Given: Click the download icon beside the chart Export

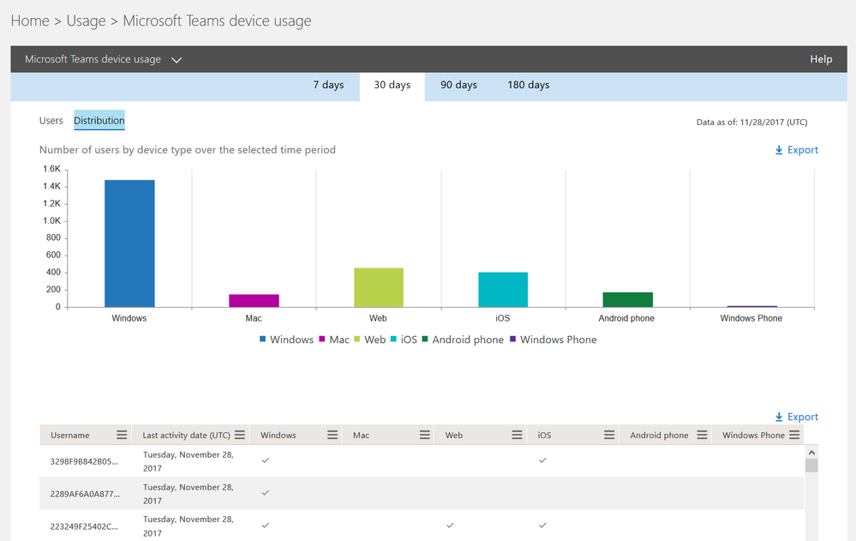Looking at the screenshot, I should 779,150.
